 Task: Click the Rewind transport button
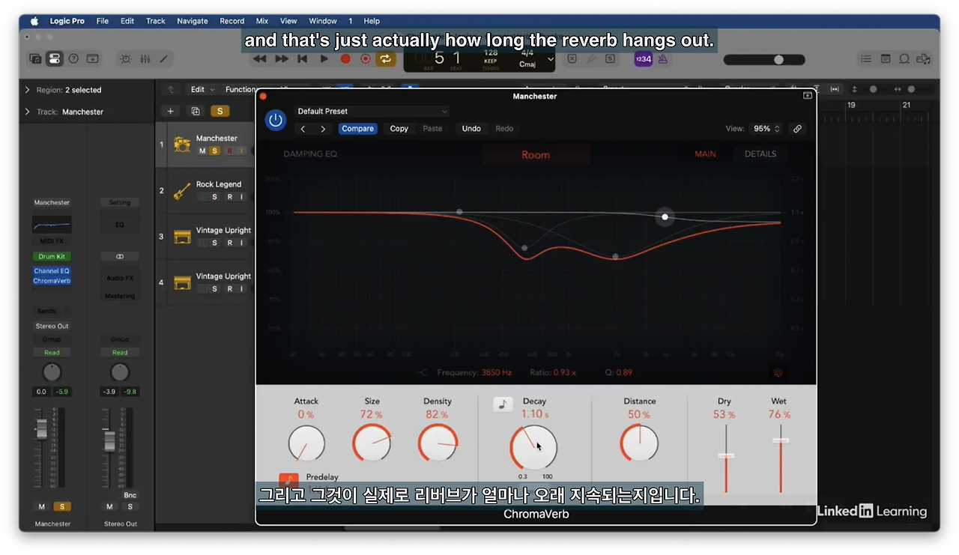(259, 58)
